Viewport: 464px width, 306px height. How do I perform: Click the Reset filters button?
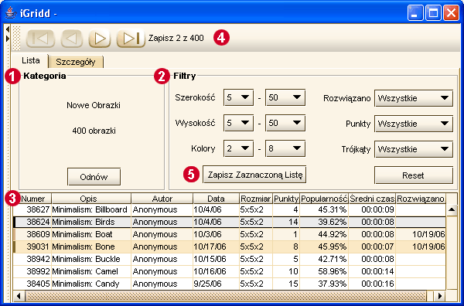(414, 175)
